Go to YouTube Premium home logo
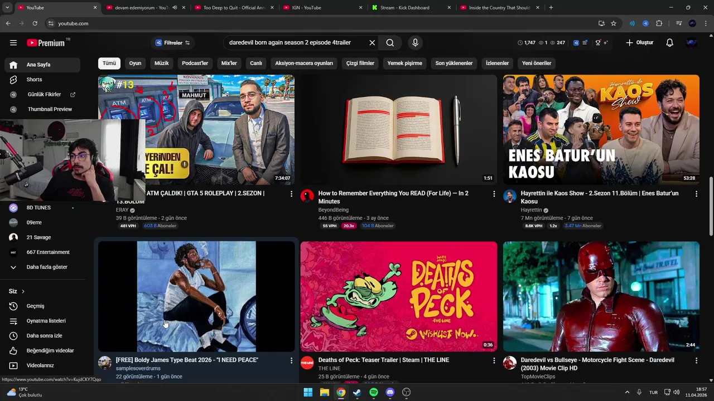 (46, 43)
